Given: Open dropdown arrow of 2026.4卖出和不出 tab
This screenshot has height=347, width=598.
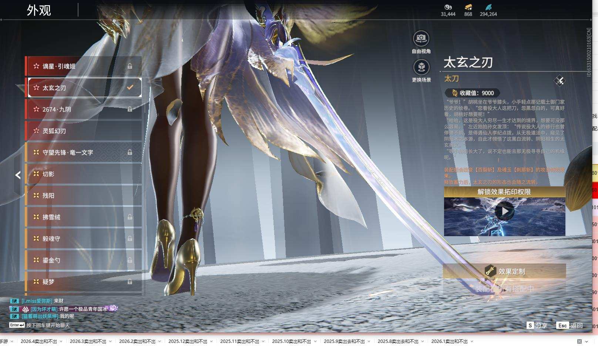Looking at the screenshot, I should click(x=61, y=341).
